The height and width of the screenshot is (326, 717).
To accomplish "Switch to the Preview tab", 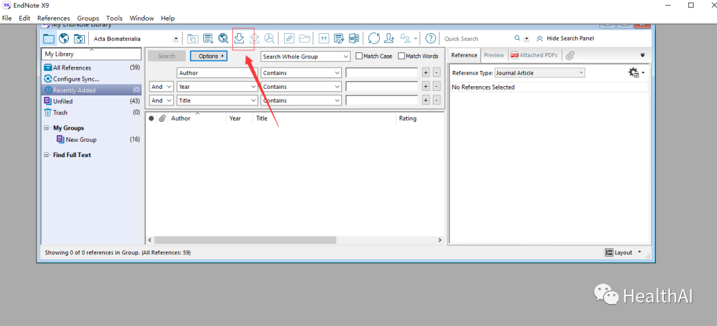I will 494,55.
